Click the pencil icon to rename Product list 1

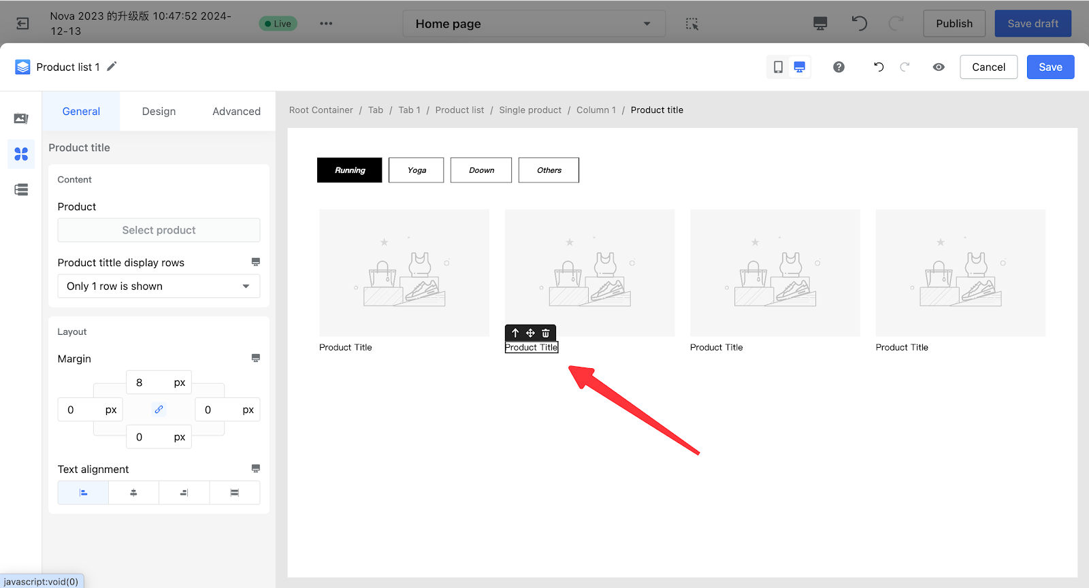point(112,67)
